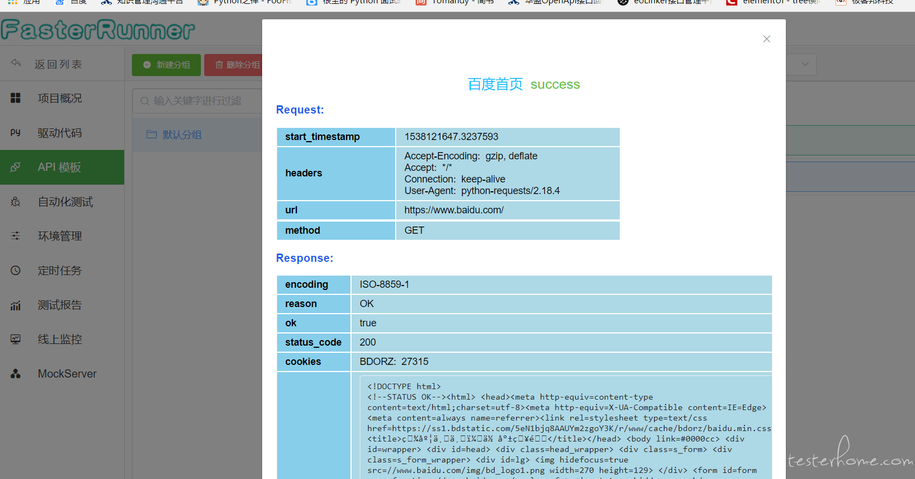Expand the dropdown arrow behind the dialog
This screenshot has height=479, width=915.
(805, 64)
